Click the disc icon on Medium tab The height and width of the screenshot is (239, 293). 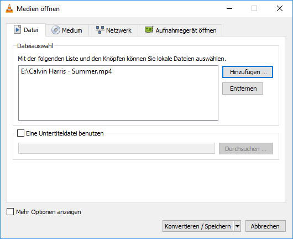(x=56, y=30)
